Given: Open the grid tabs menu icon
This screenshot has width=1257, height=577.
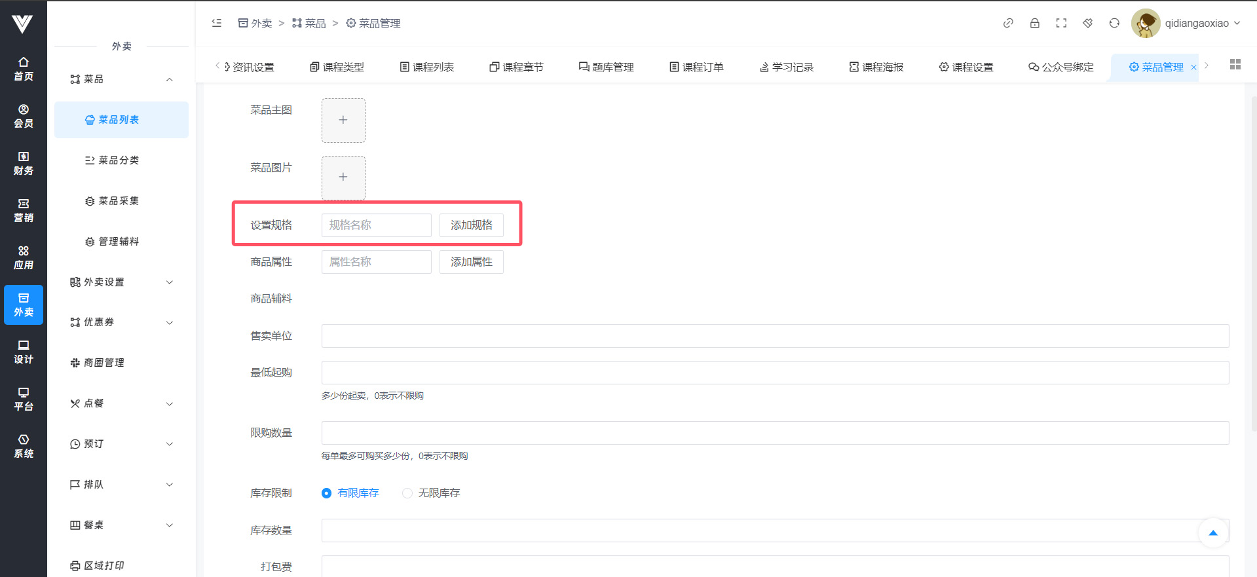Looking at the screenshot, I should pos(1235,64).
